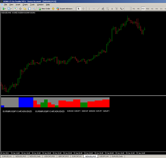Click the EURJPY label in indicator window
166x158 pixels.
pyautogui.click(x=78, y=111)
